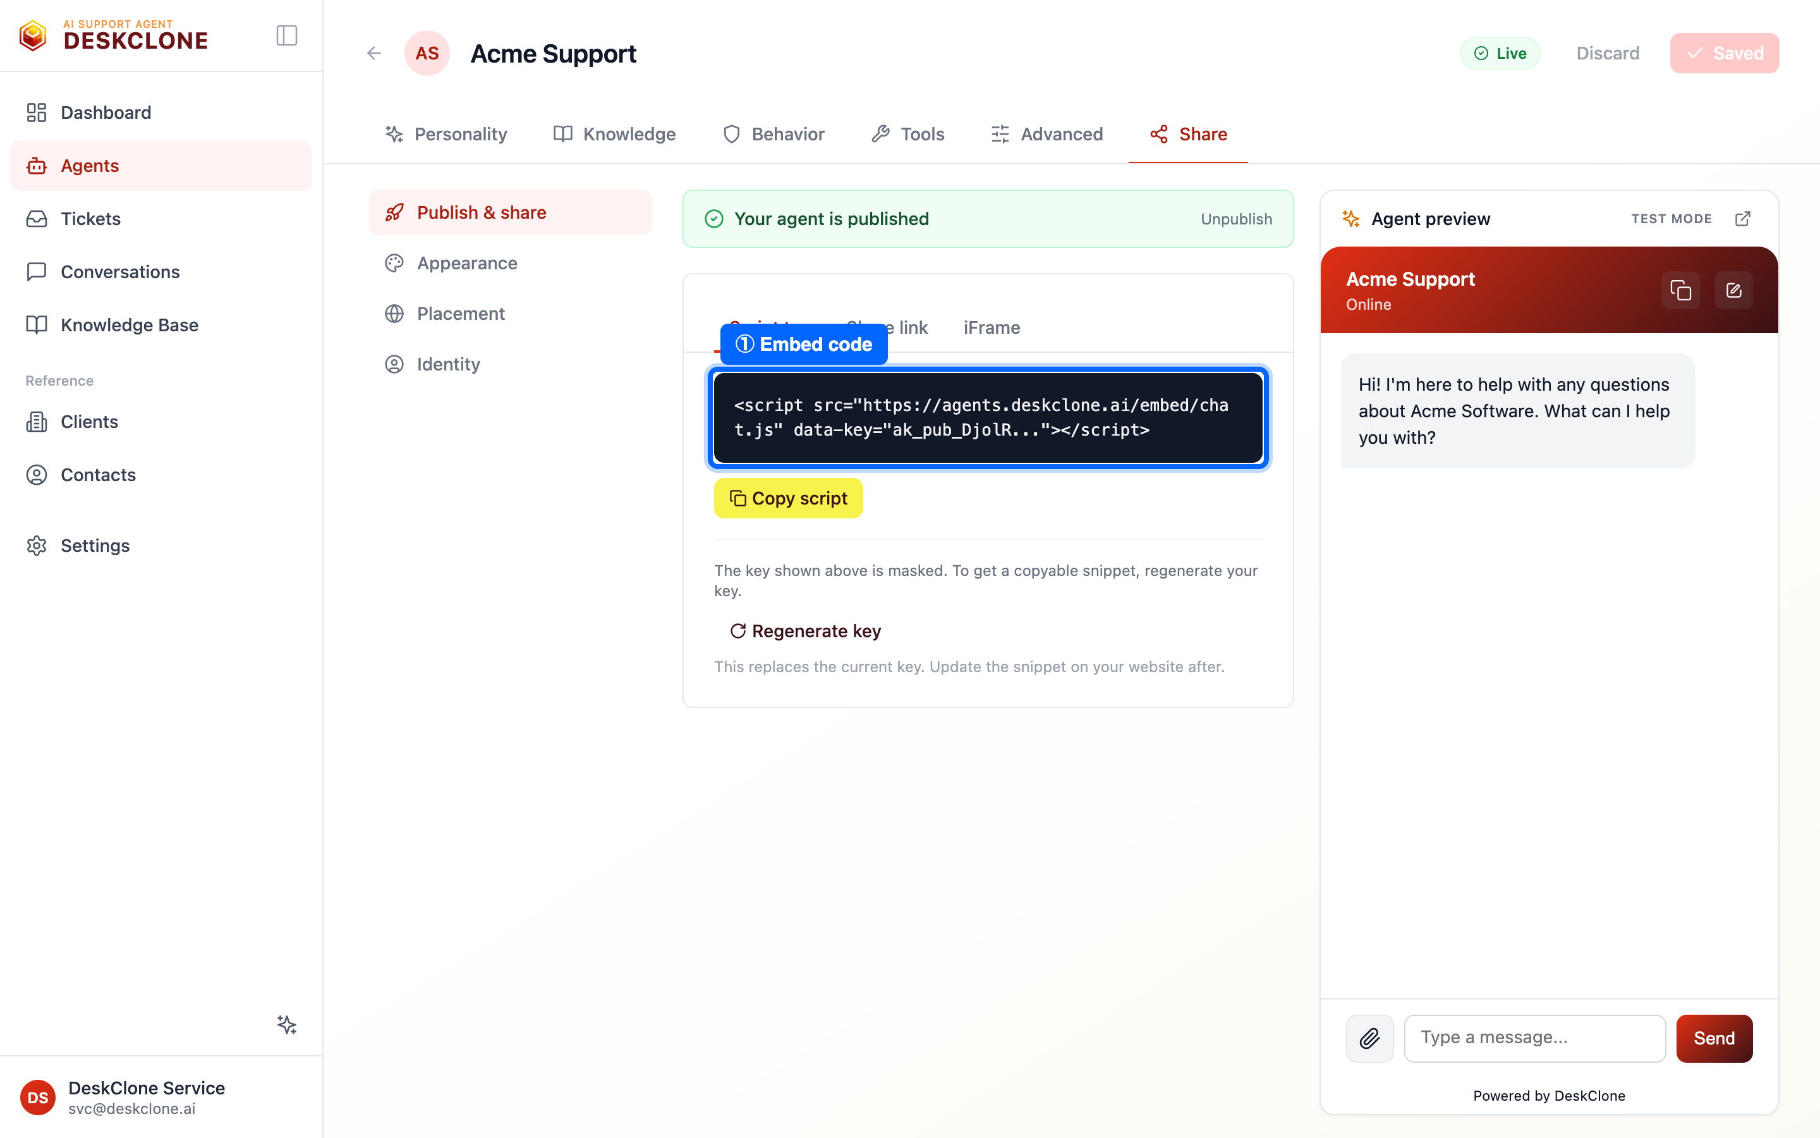Screen dimensions: 1820x1138
Task: Switch to Tools tab
Action: tap(907, 134)
